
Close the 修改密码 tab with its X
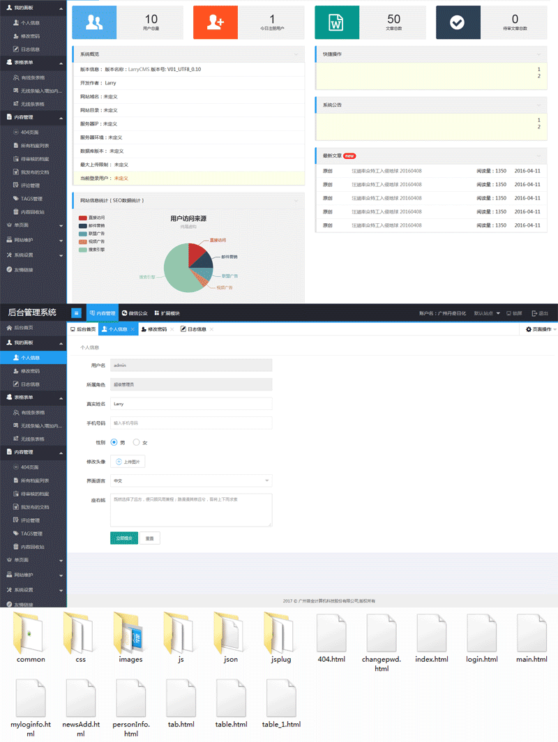(172, 329)
